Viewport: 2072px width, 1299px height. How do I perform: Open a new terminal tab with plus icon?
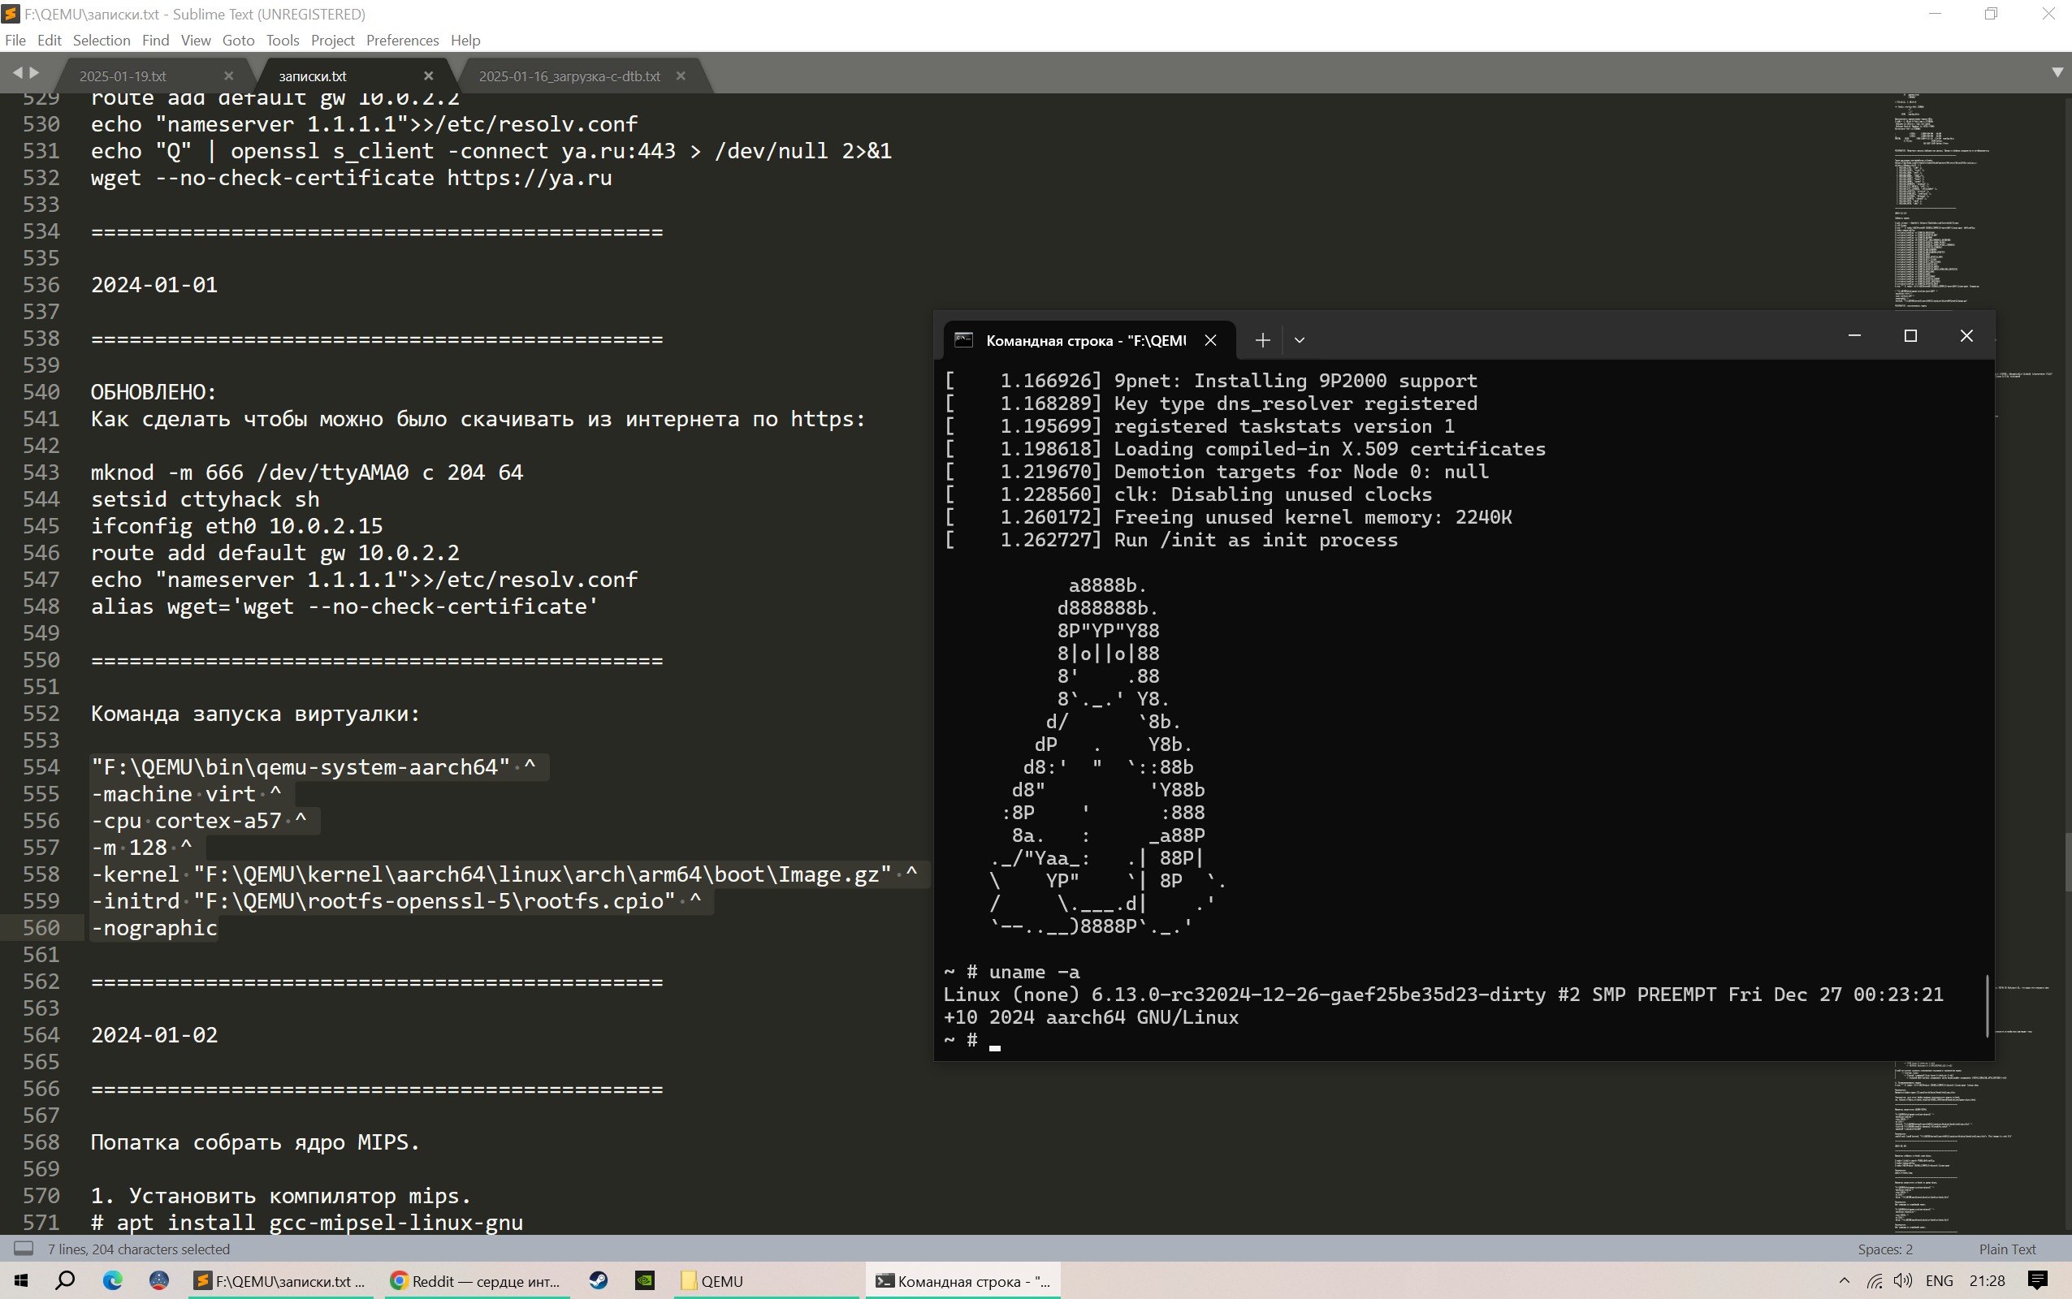click(1261, 340)
